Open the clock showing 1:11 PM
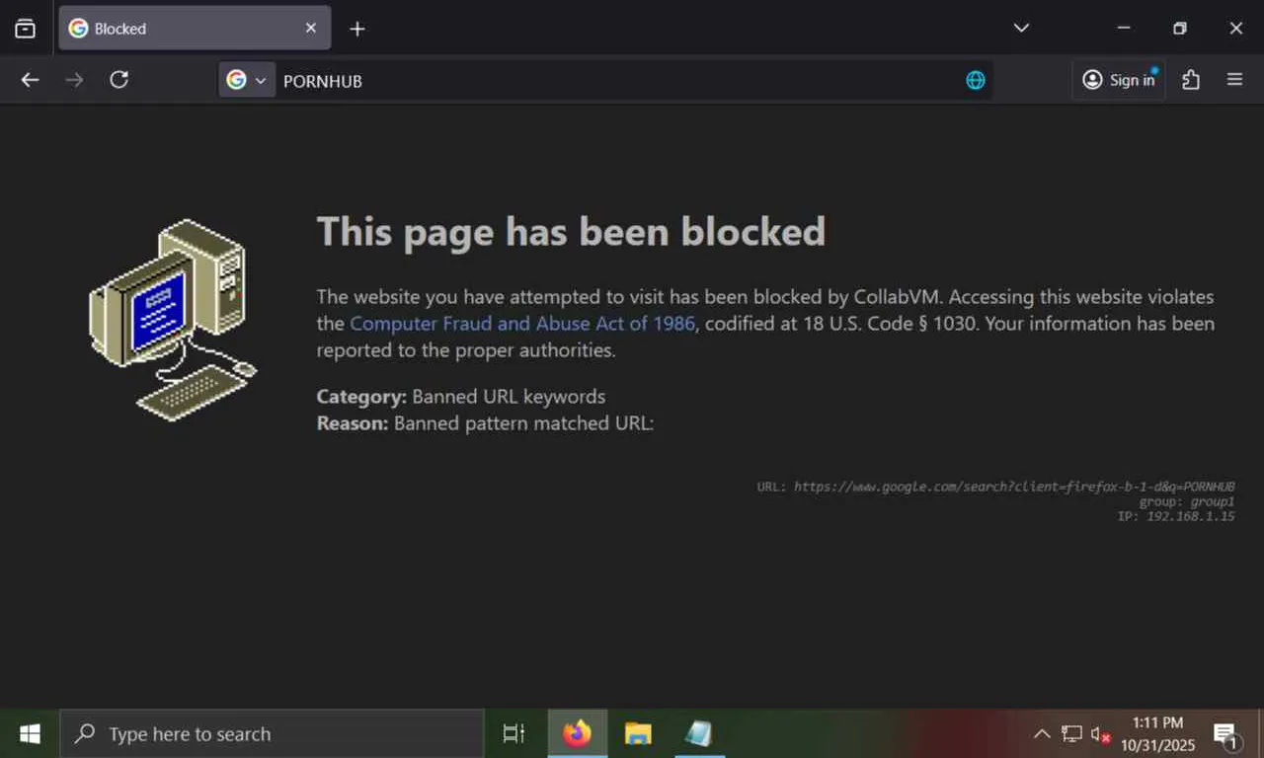This screenshot has width=1264, height=758. click(x=1158, y=733)
